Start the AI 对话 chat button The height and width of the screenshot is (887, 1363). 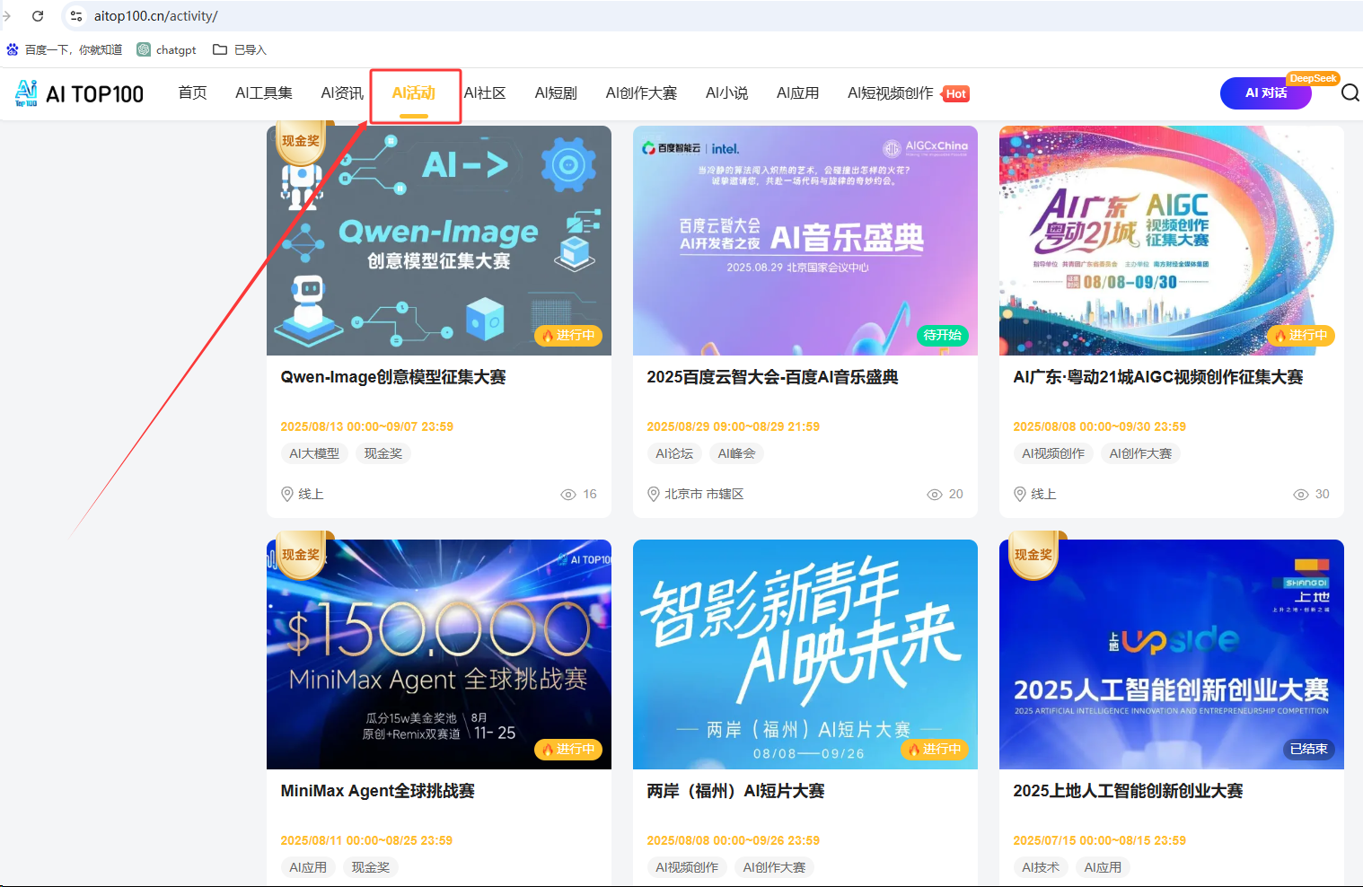pyautogui.click(x=1266, y=93)
